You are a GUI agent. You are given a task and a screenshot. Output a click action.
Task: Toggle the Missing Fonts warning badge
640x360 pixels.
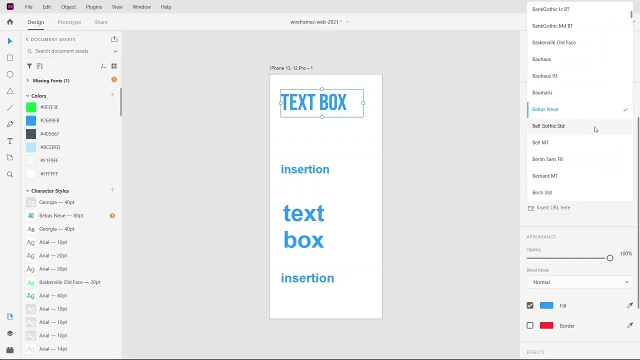click(113, 79)
